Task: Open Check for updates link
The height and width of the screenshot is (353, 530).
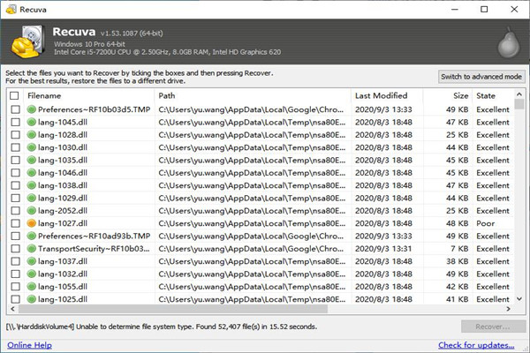Action: click(x=476, y=345)
